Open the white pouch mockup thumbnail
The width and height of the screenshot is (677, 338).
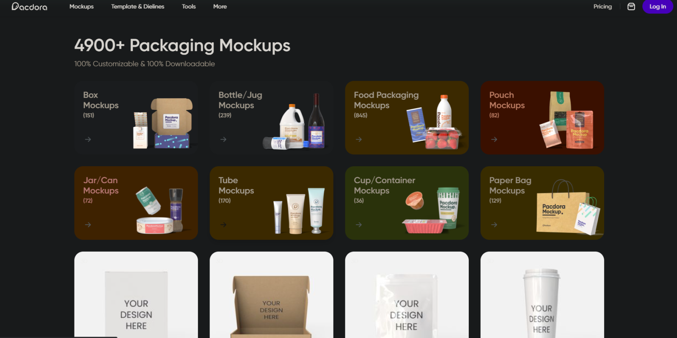click(407, 295)
